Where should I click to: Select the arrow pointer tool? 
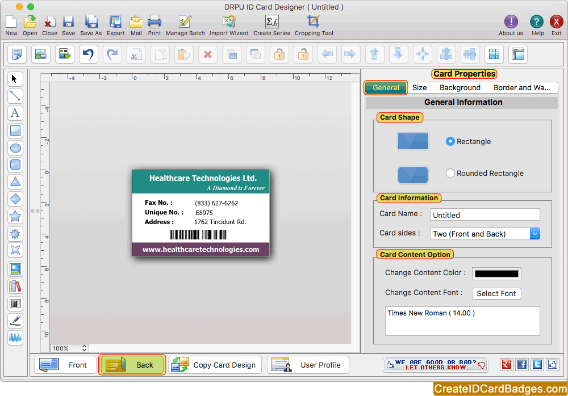point(15,79)
